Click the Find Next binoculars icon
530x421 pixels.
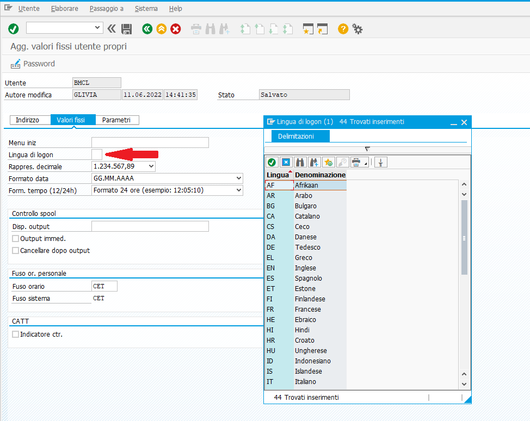[224, 29]
